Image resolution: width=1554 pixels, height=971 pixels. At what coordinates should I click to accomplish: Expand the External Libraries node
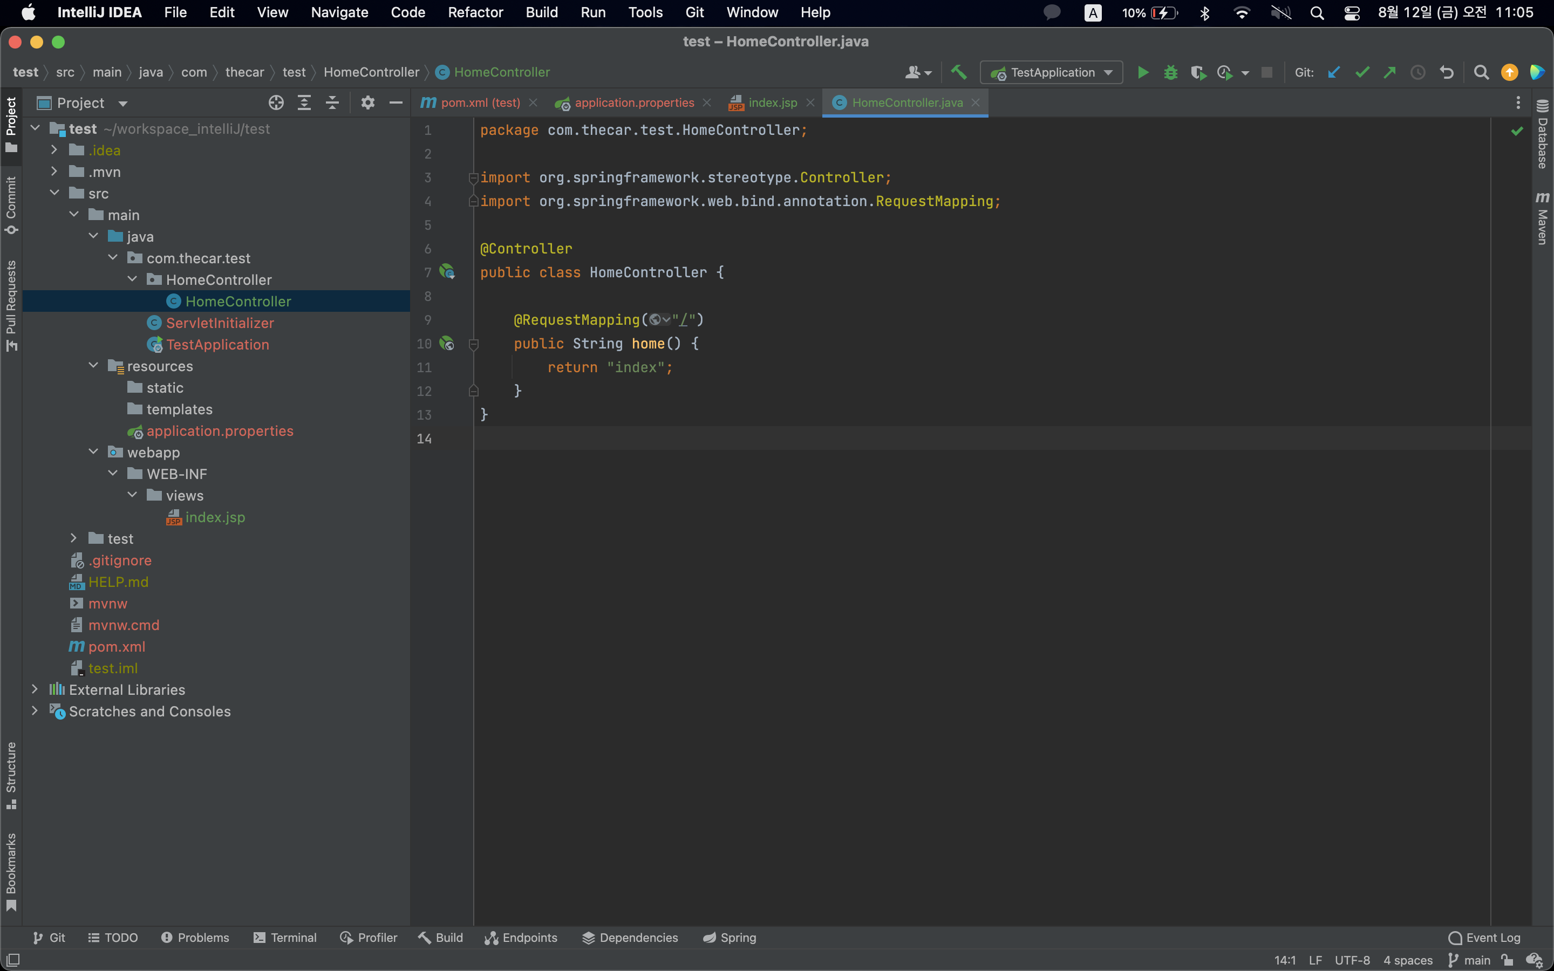click(35, 690)
